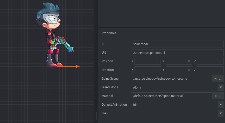The image size is (225, 123).
Task: Click the panel splitter grip between viewport and properties
Action: click(96, 116)
